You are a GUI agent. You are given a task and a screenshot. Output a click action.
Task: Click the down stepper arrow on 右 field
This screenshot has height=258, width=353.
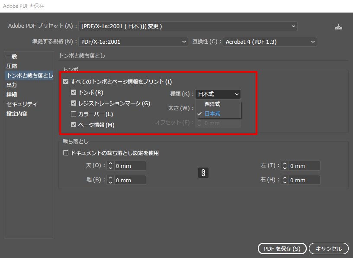[x=286, y=181]
